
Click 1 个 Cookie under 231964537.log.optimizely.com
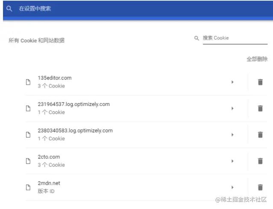click(x=51, y=112)
